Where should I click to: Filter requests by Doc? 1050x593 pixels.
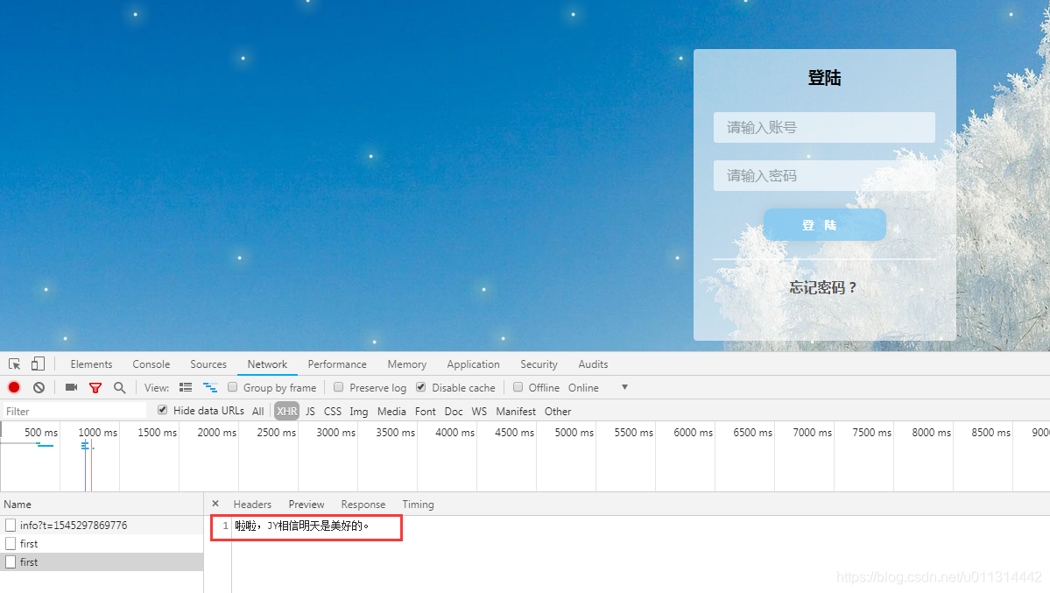454,412
